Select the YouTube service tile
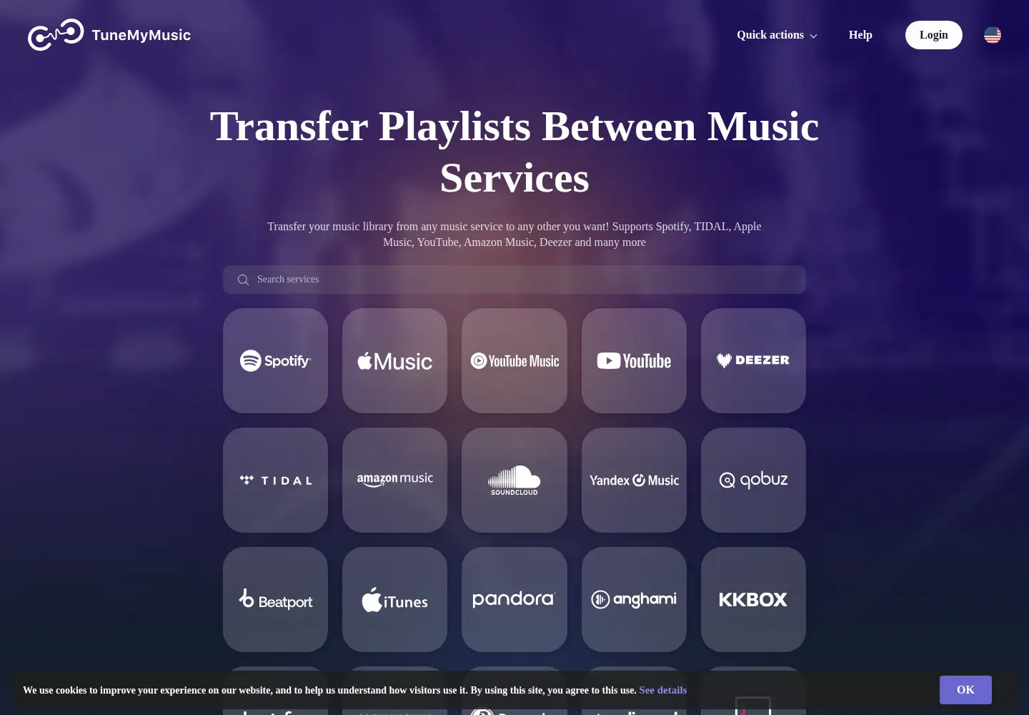The width and height of the screenshot is (1029, 715). pos(634,360)
